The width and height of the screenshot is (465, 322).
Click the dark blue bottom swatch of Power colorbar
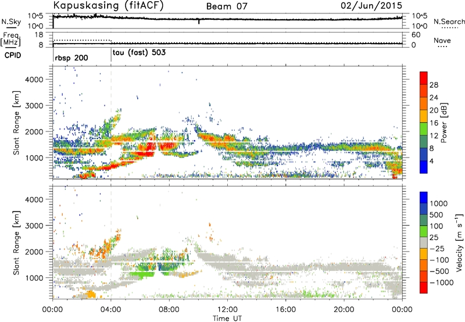pos(424,167)
